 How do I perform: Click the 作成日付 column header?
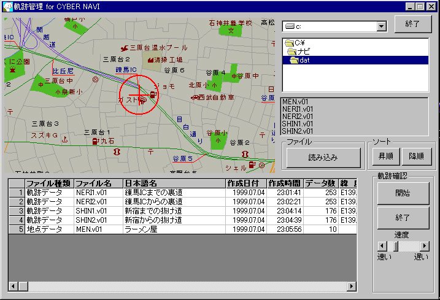[246, 183]
